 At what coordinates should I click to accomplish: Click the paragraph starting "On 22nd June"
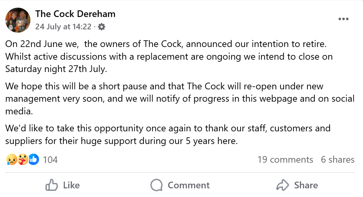169,56
